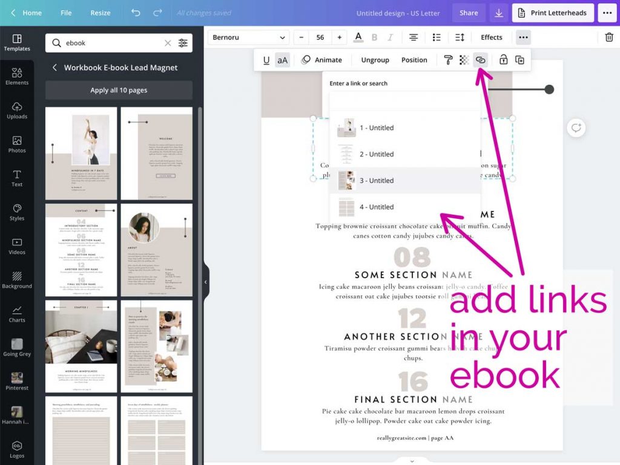Open the Resize menu
Viewport: 620px width, 465px height.
point(101,12)
